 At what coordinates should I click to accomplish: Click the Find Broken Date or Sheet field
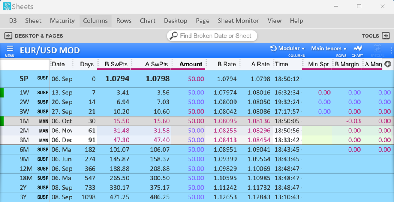[x=215, y=36]
